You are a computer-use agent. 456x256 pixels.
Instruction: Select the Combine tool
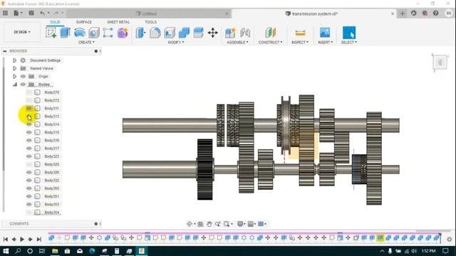pos(184,33)
